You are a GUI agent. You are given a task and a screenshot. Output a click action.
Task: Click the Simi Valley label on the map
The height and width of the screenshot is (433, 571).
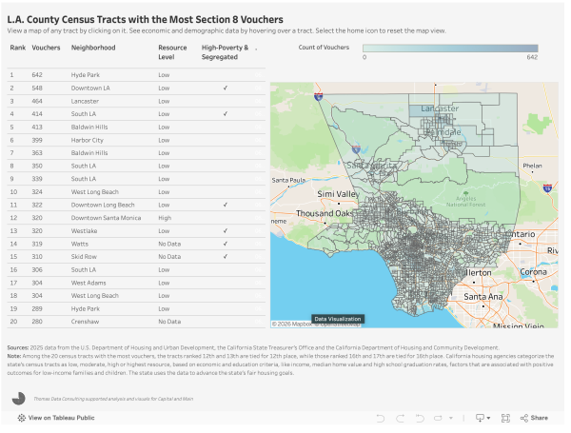click(338, 194)
